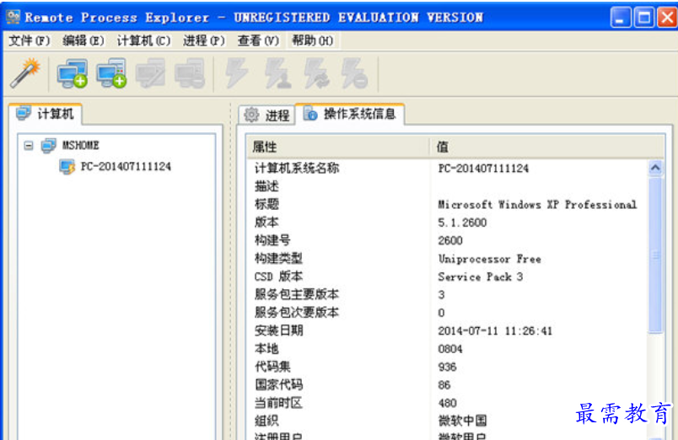The height and width of the screenshot is (440, 678).
Task: Click the add computer with server icon
Action: (x=111, y=73)
